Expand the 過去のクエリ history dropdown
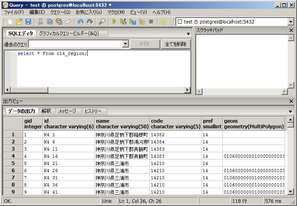Screen dimensions: 297x206 (125, 44)
